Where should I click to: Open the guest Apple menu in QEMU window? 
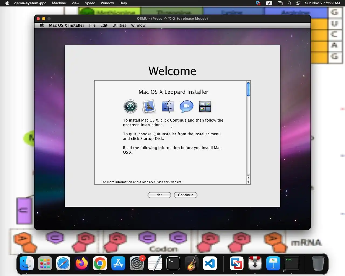pyautogui.click(x=42, y=25)
